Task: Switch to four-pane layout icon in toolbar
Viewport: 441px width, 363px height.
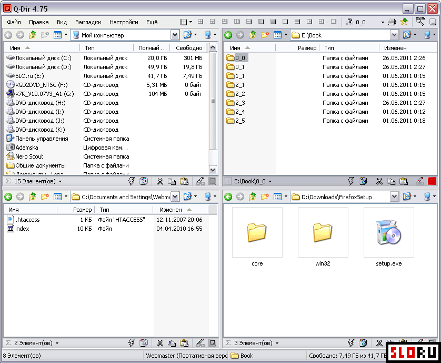Action: 201,22
